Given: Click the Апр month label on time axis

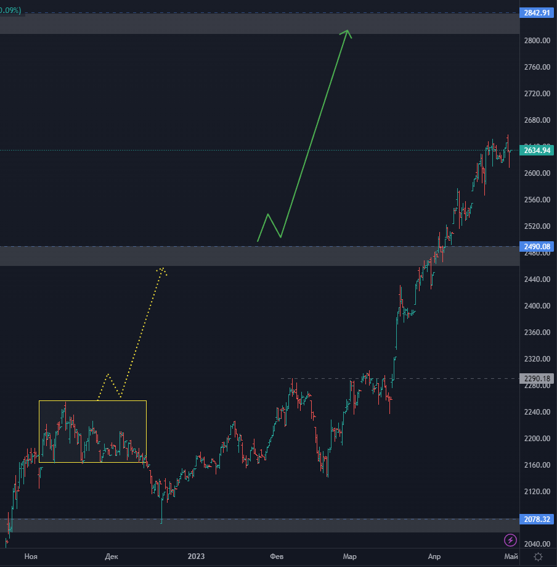Looking at the screenshot, I should (x=434, y=557).
